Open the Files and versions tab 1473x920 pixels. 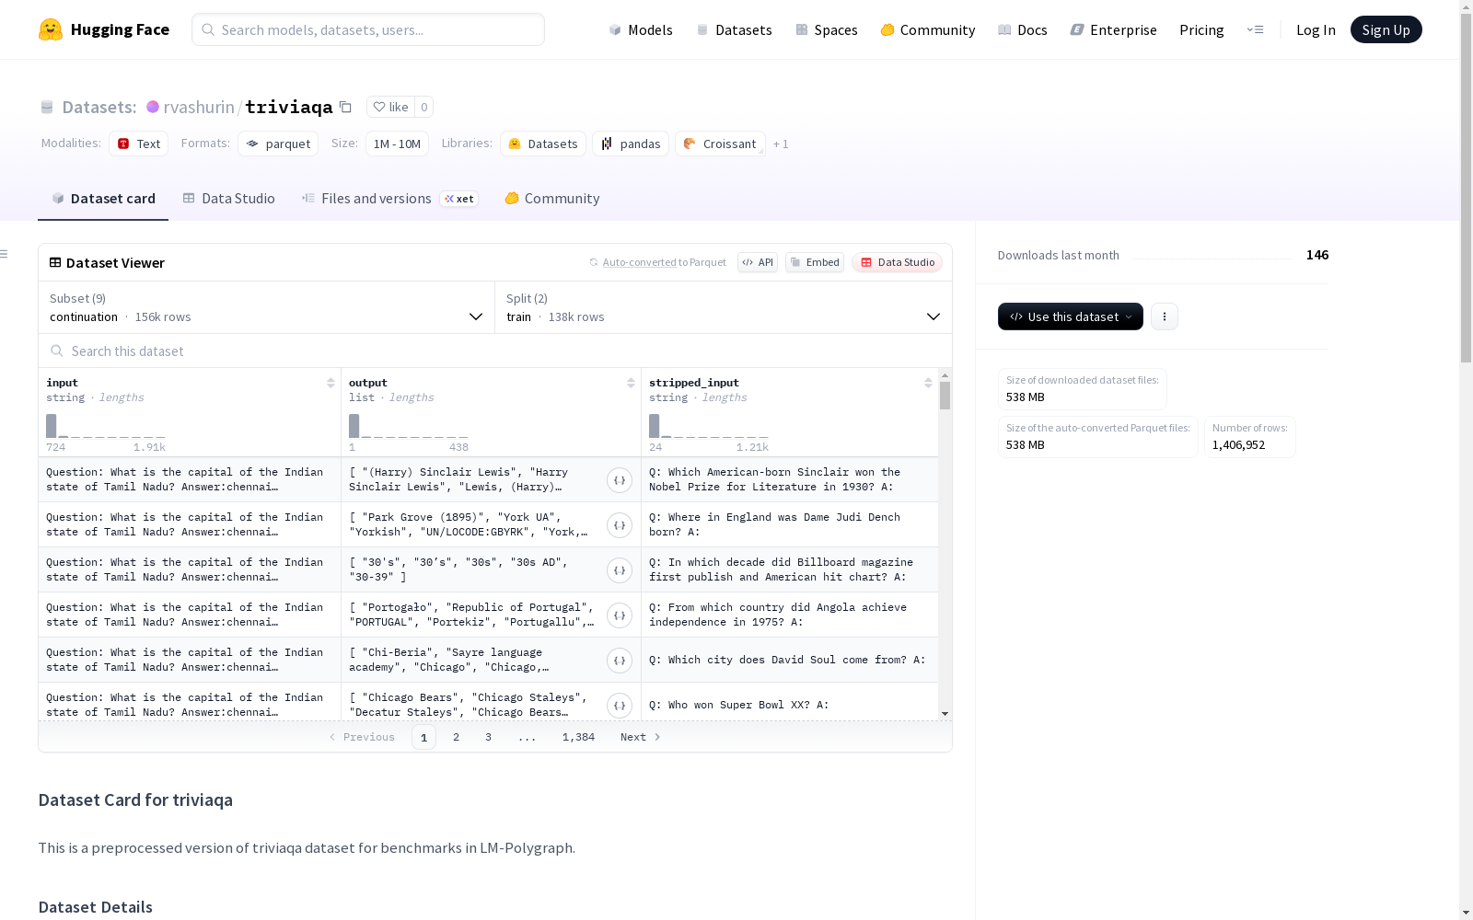pos(389,199)
